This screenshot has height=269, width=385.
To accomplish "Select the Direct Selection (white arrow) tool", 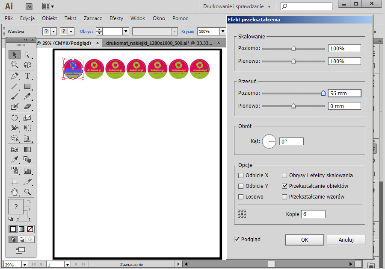I will tap(27, 54).
